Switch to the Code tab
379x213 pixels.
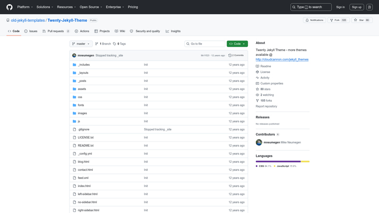click(14, 31)
